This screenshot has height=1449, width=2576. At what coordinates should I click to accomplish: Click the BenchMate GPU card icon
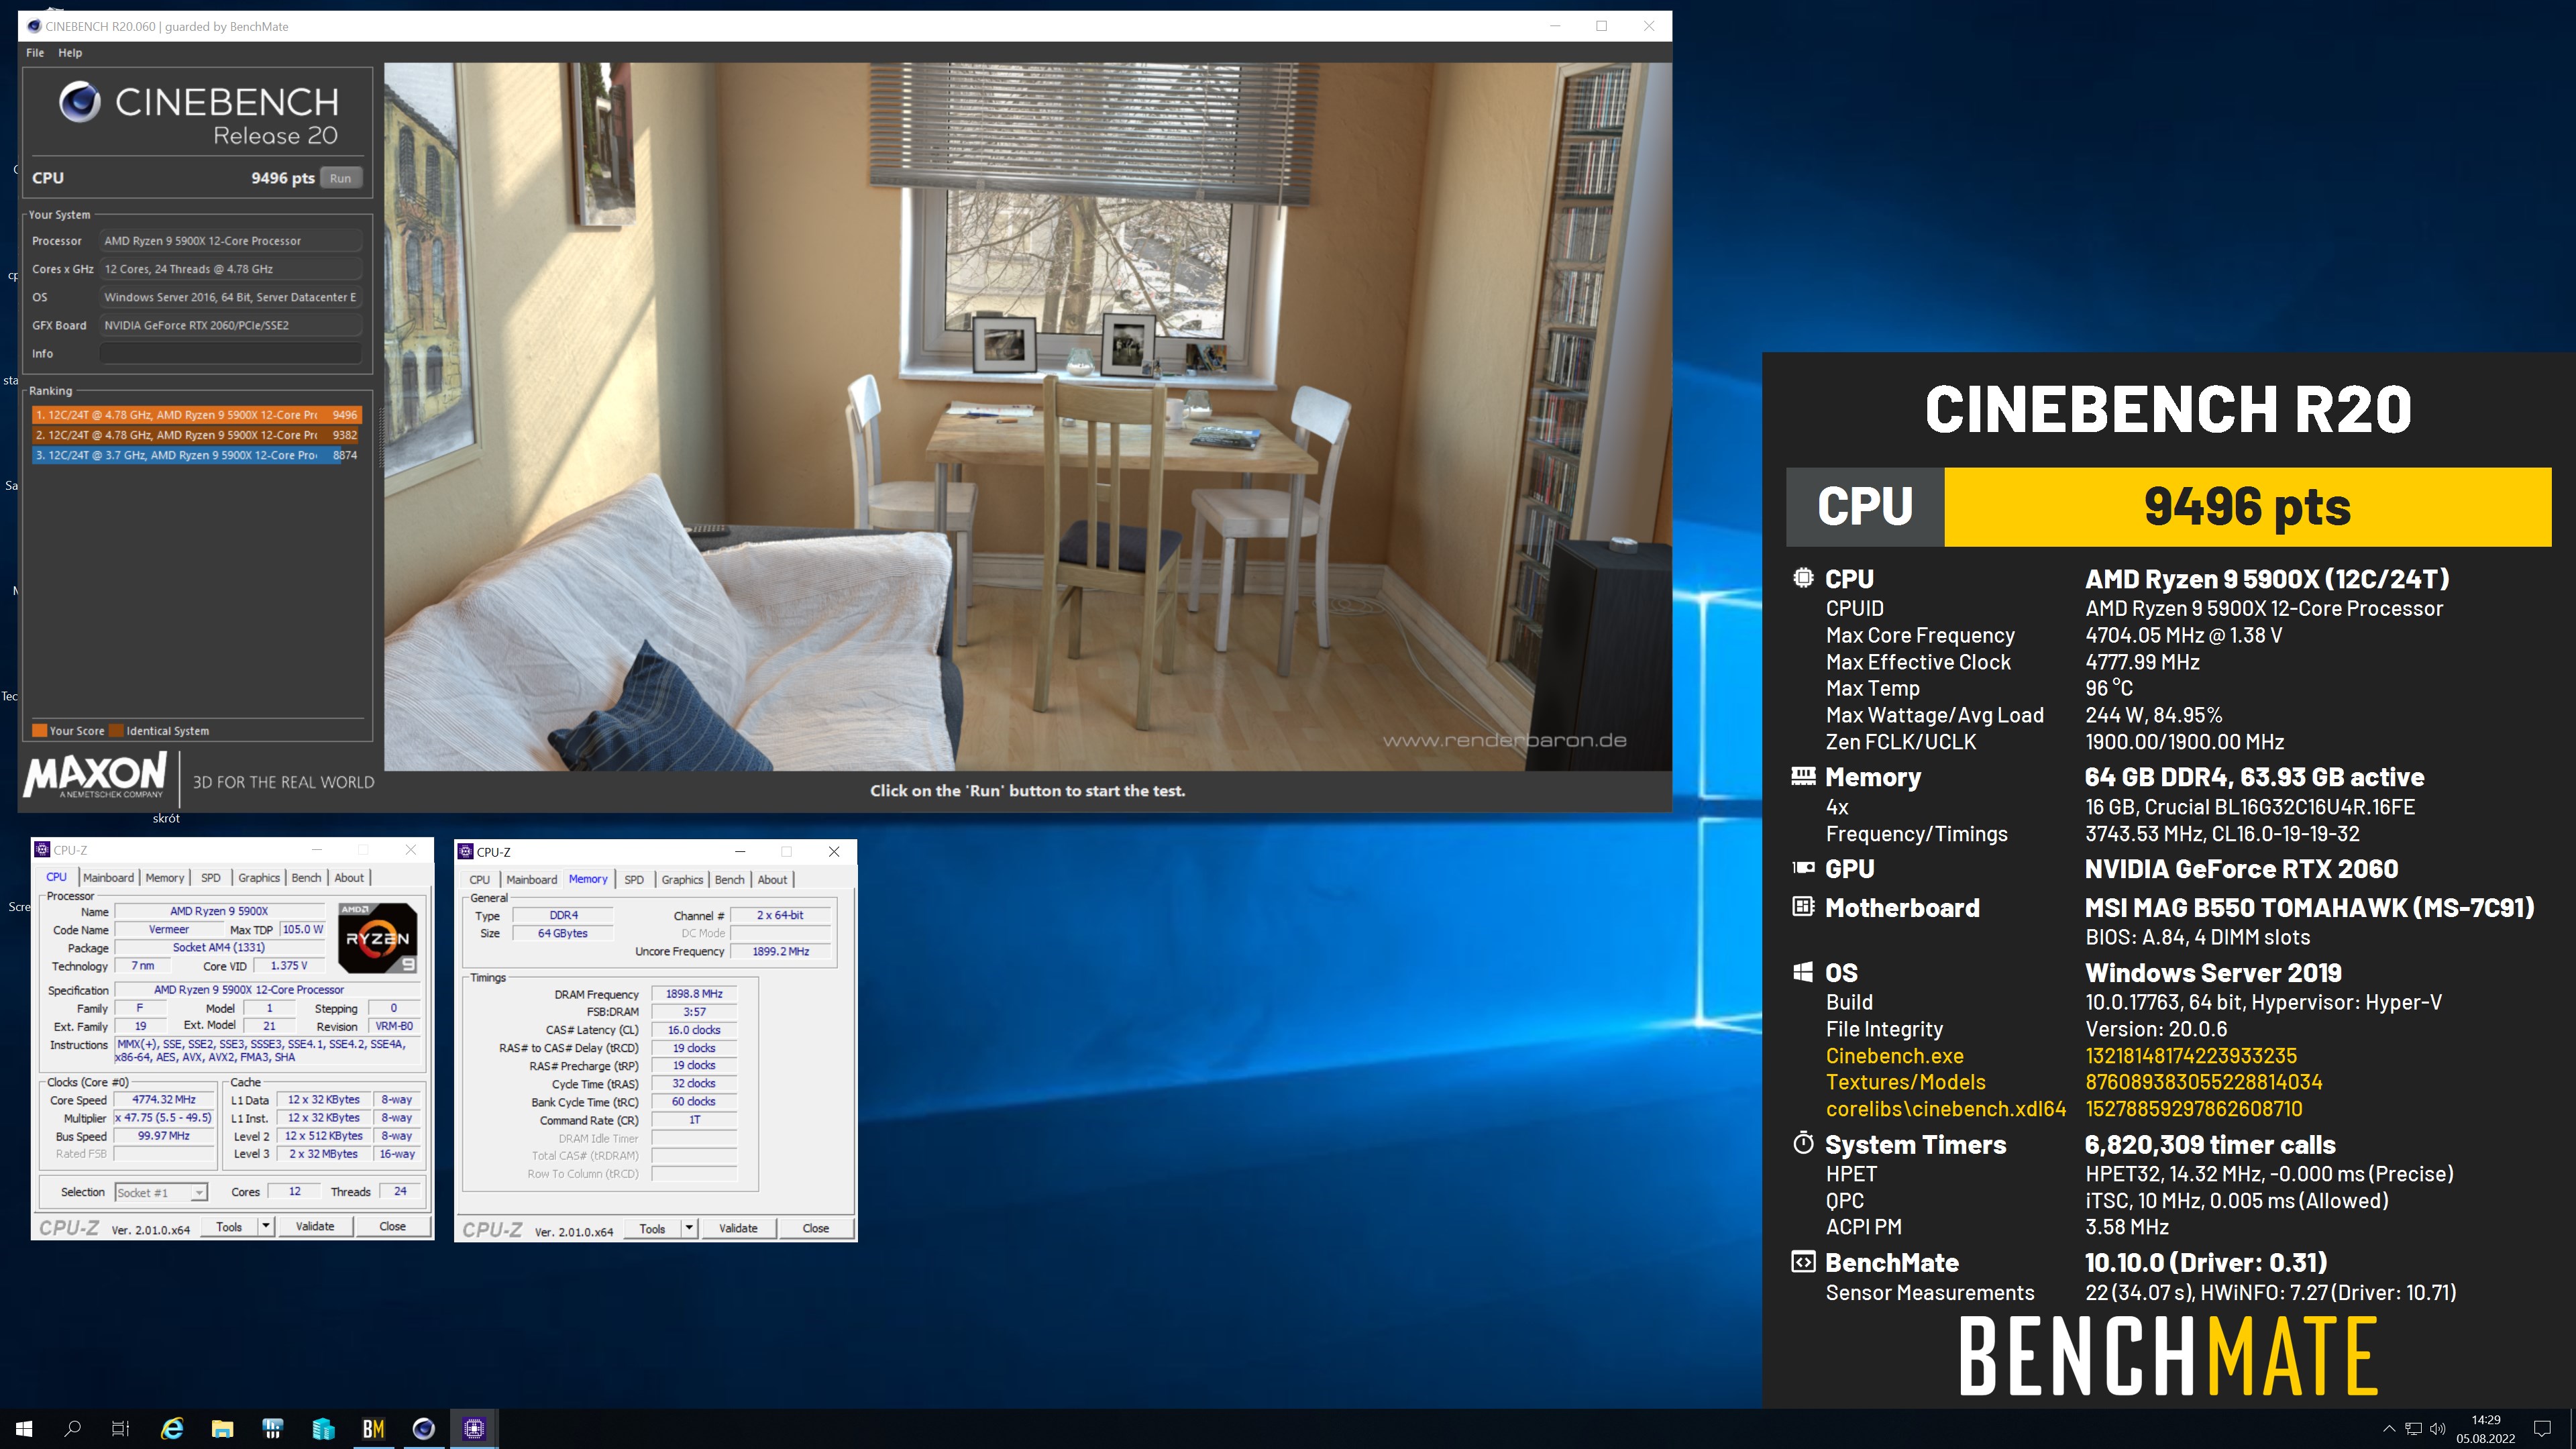[x=1803, y=868]
